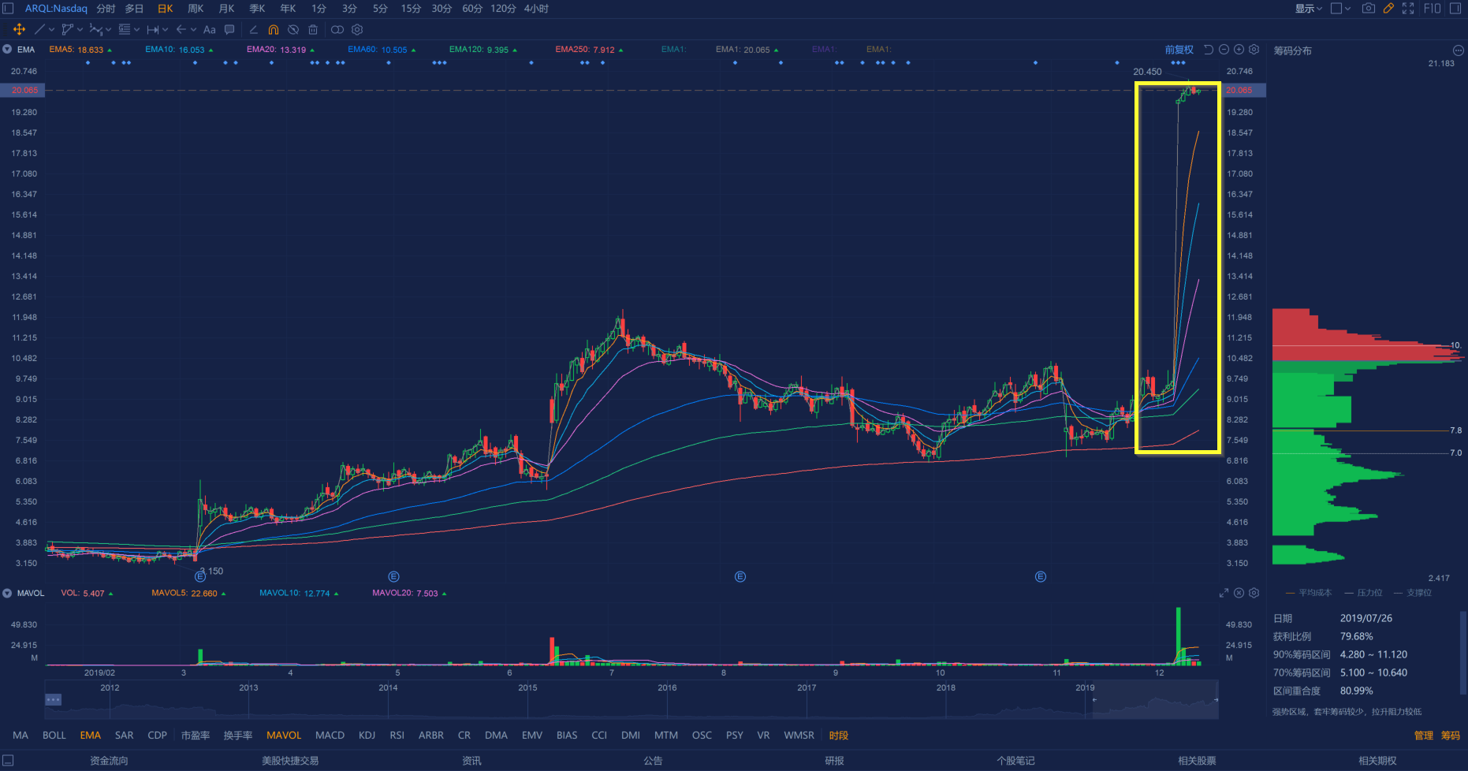This screenshot has width=1468, height=771.
Task: Switch to 周K weekly chart
Action: 196,9
